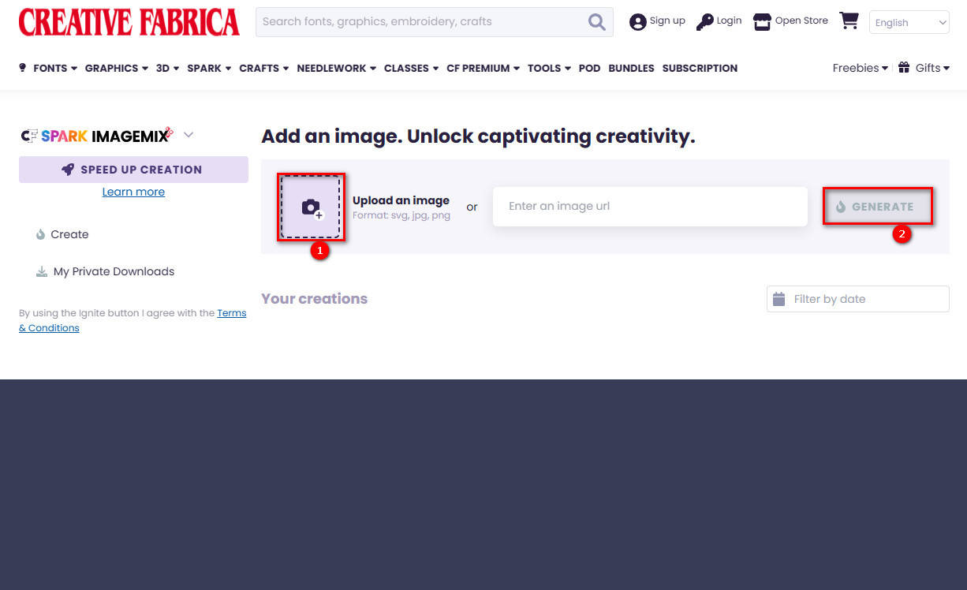Open the English language dropdown
The height and width of the screenshot is (590, 967).
coord(909,22)
